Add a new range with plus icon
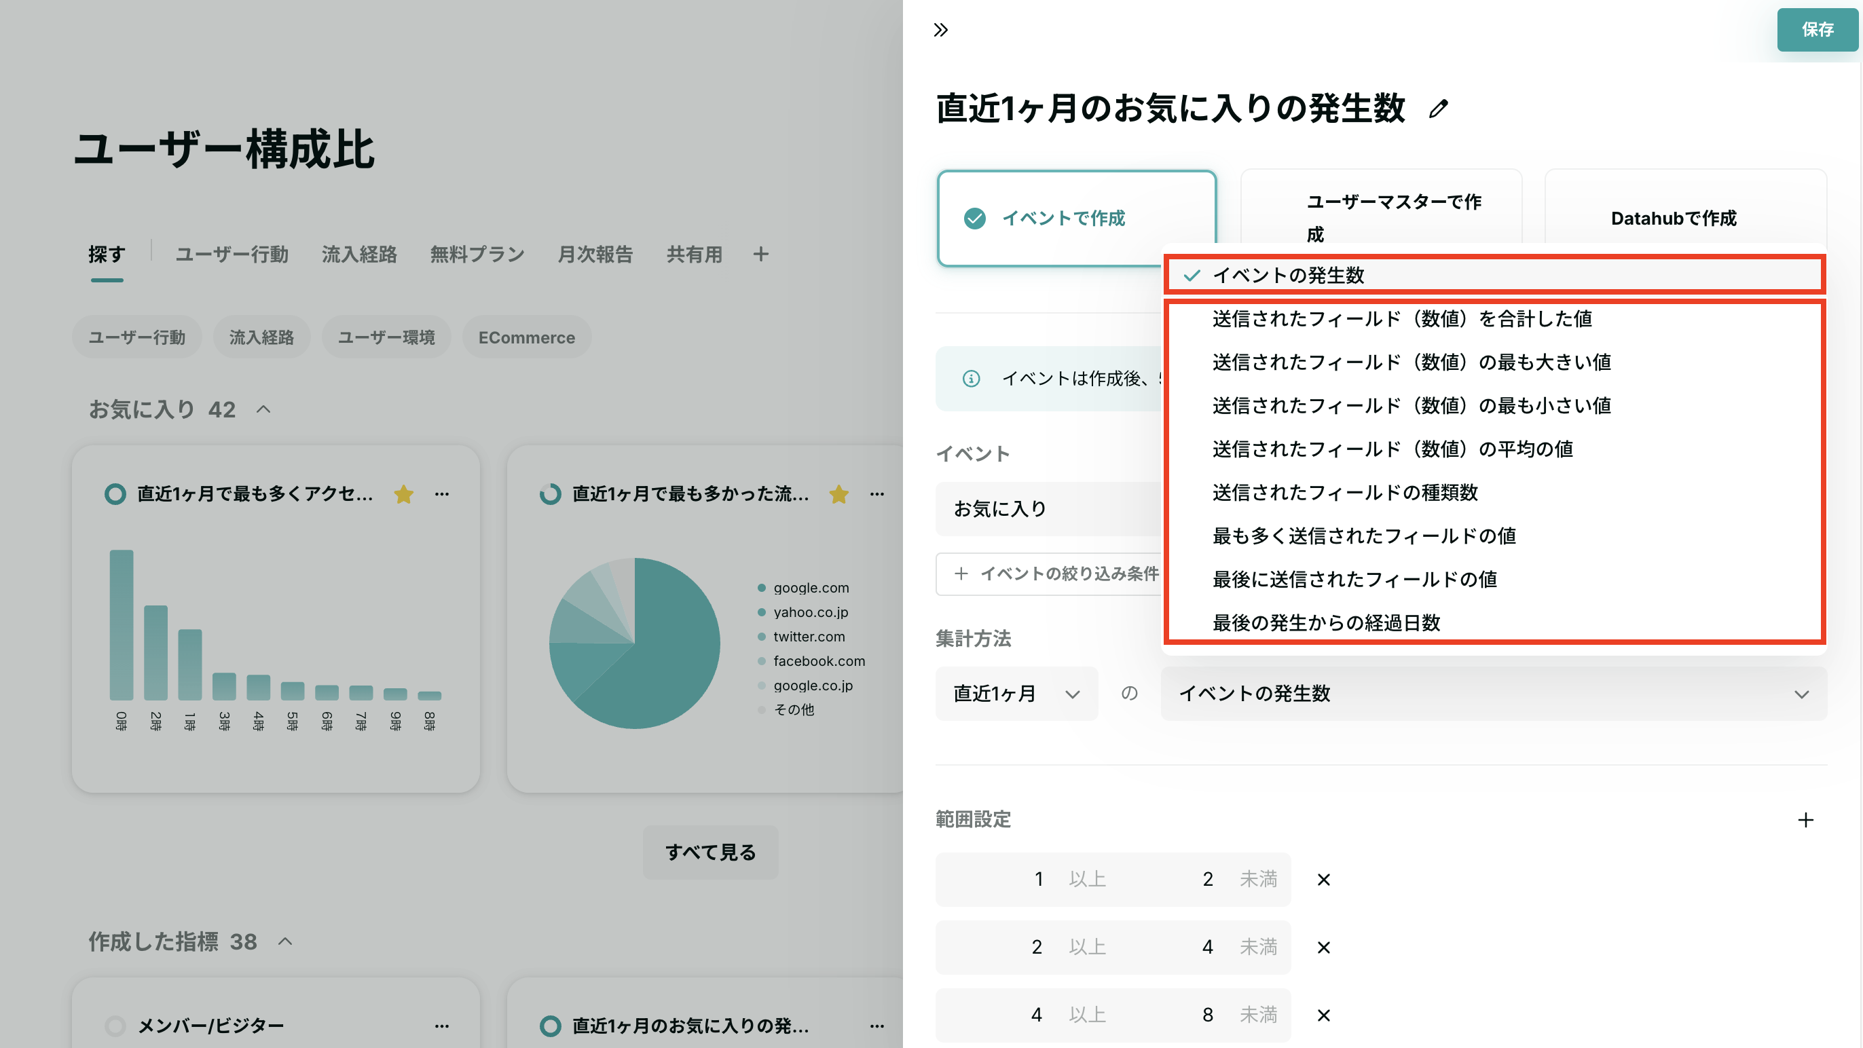 (1806, 819)
